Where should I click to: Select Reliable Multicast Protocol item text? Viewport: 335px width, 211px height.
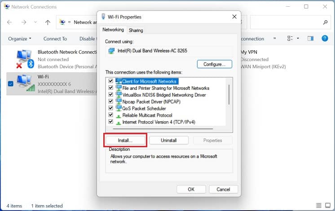[147, 115]
